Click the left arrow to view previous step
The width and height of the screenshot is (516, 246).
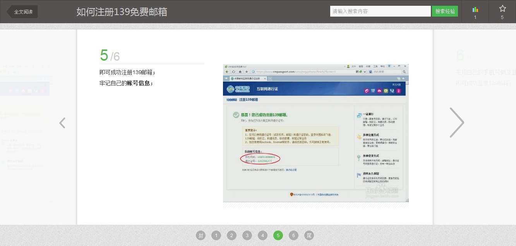[x=62, y=123]
